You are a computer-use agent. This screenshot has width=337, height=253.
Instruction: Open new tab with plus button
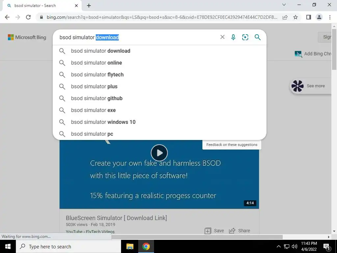tap(89, 6)
